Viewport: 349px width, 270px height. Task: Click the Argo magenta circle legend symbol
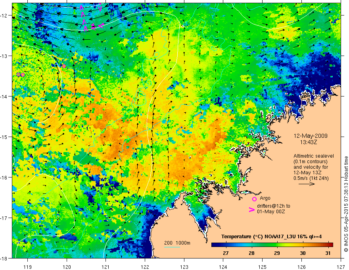click(x=254, y=199)
